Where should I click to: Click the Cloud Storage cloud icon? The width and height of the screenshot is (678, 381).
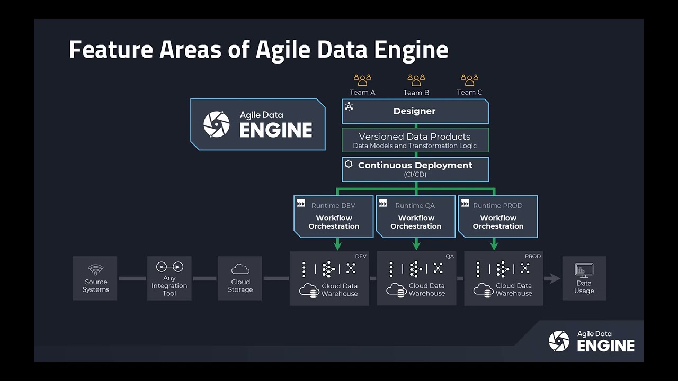[240, 269]
